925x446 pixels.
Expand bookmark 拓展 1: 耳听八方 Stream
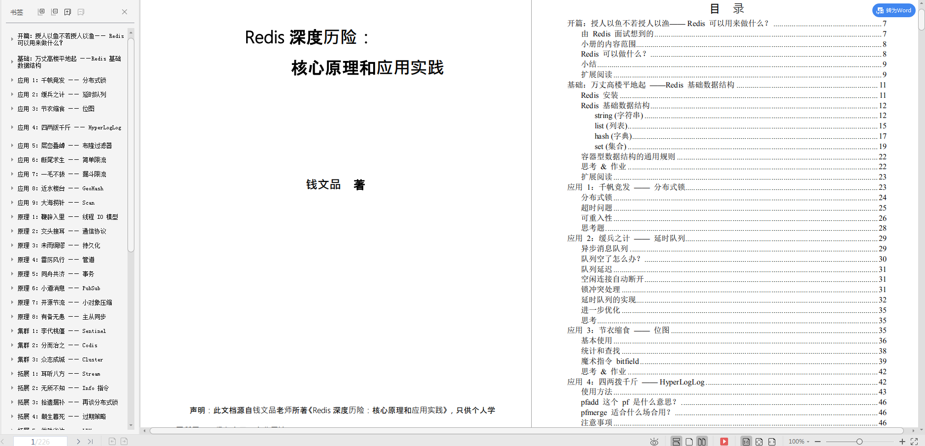click(x=12, y=373)
